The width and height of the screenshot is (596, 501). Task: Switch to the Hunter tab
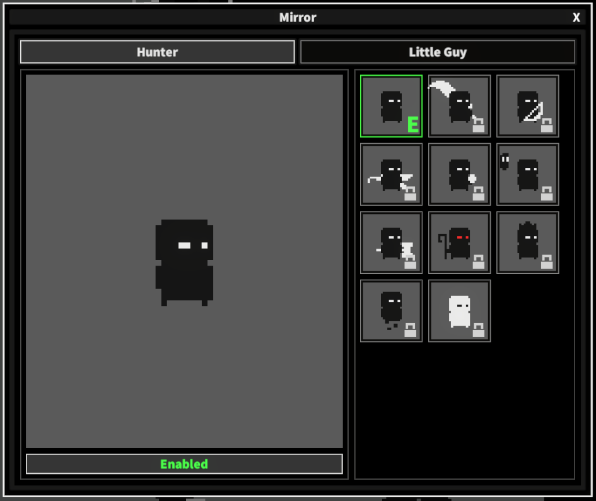pos(158,52)
